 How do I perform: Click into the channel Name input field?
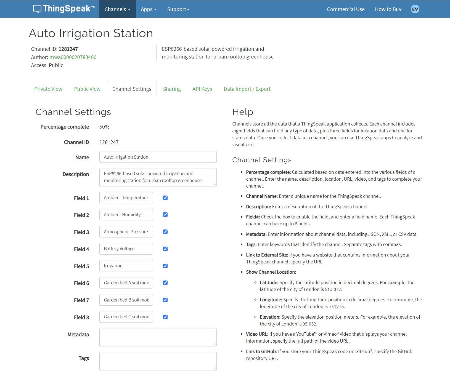click(158, 157)
